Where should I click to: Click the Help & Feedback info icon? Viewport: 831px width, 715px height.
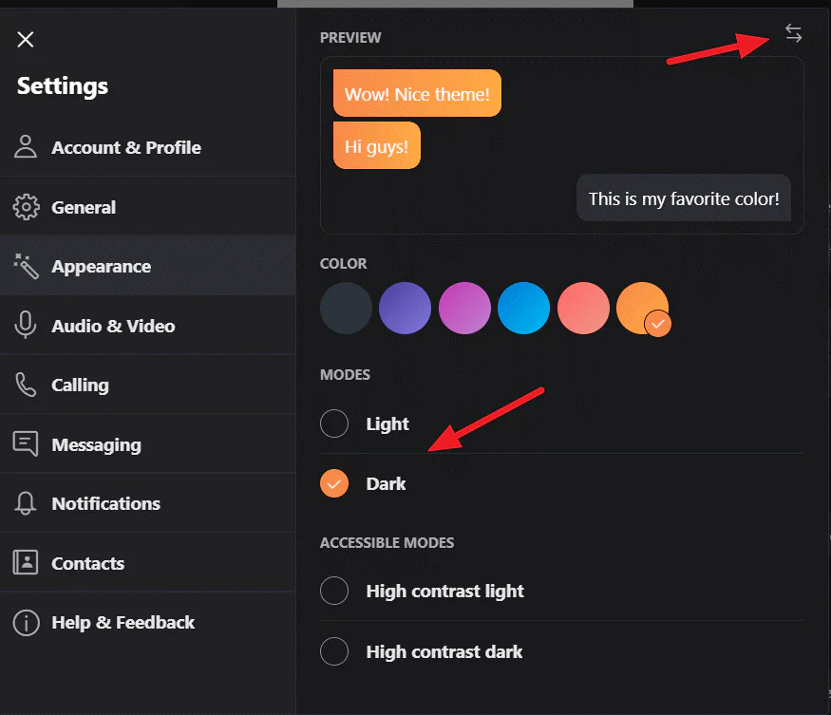pos(25,623)
